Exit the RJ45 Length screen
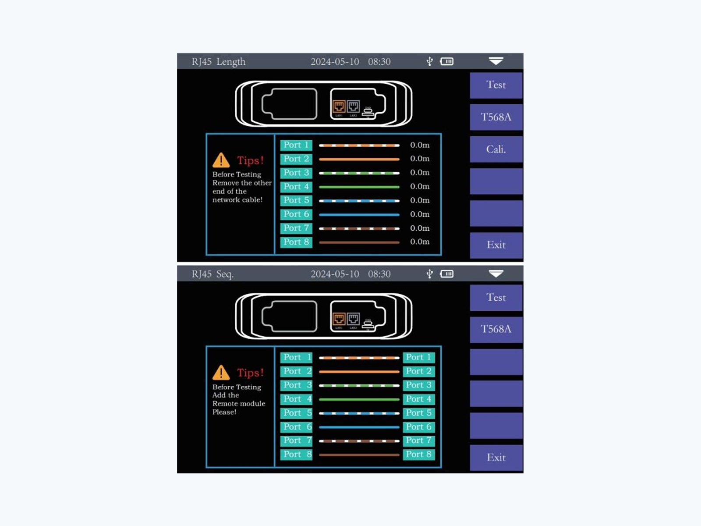Viewport: 701px width, 526px height. click(x=496, y=245)
